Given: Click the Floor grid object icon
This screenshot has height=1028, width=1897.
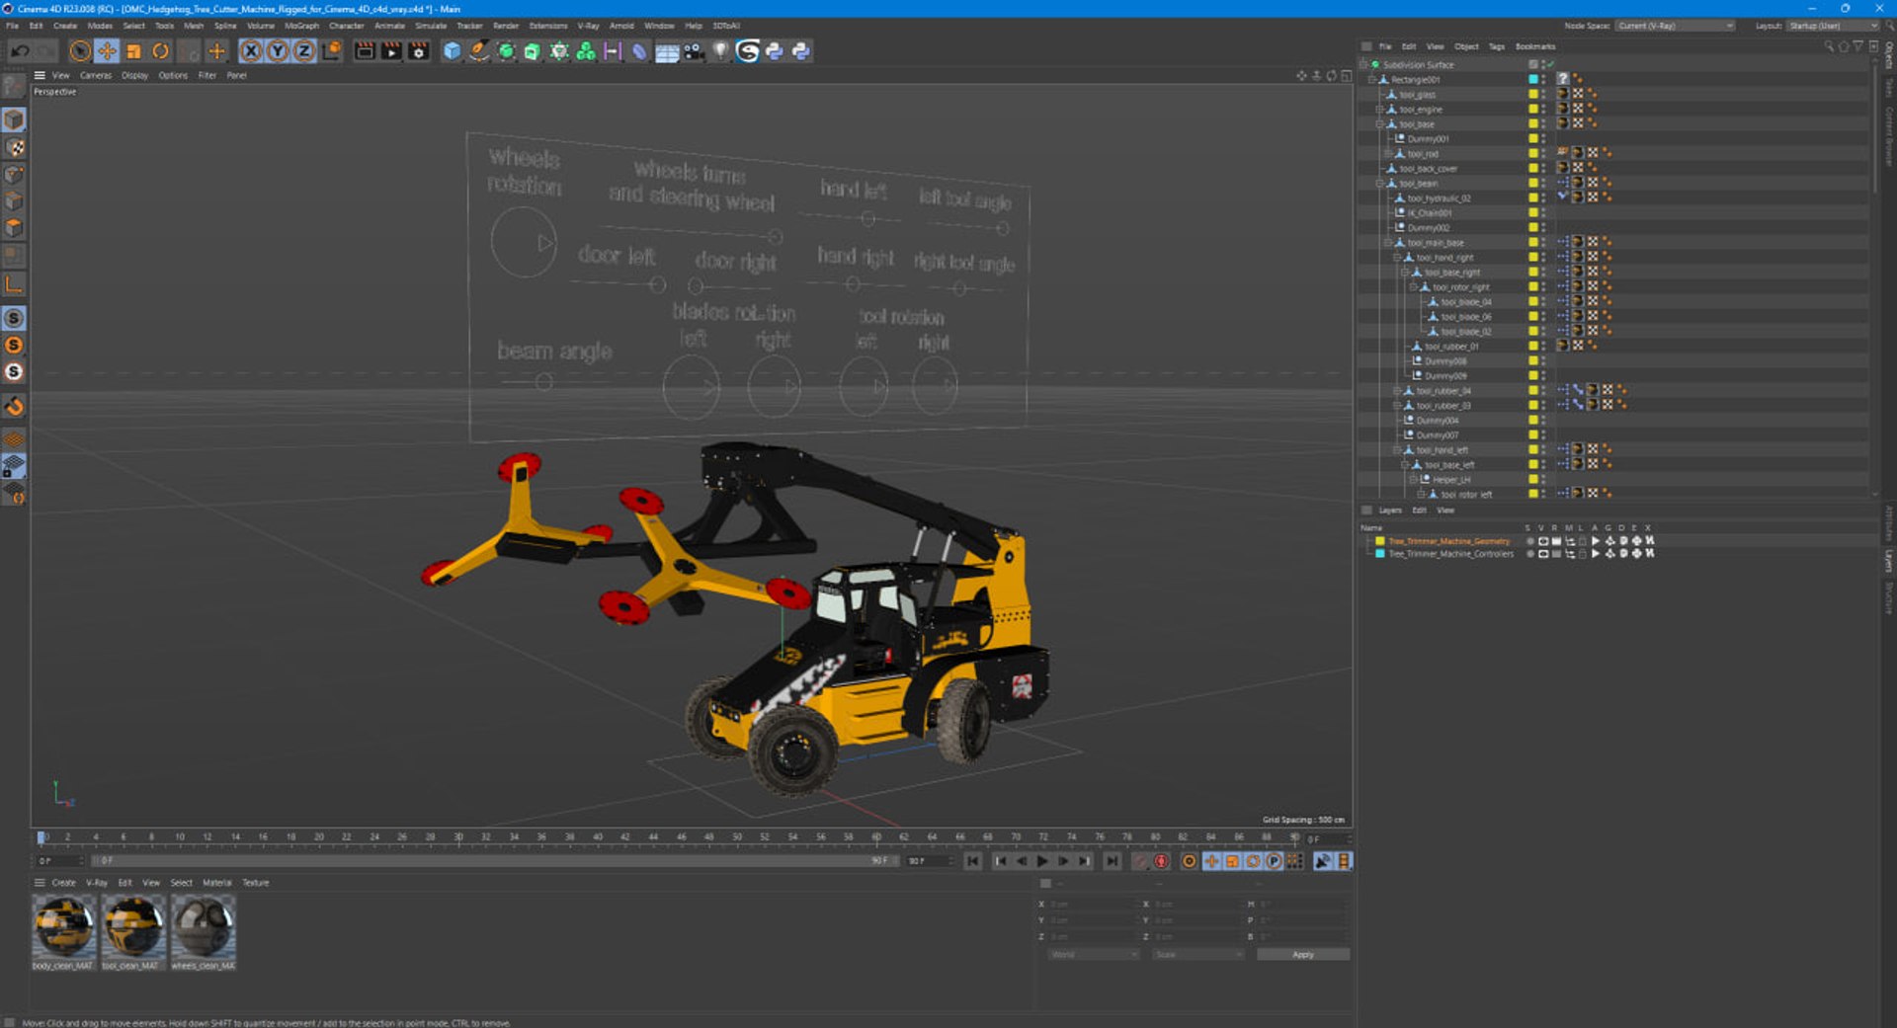Looking at the screenshot, I should (667, 51).
